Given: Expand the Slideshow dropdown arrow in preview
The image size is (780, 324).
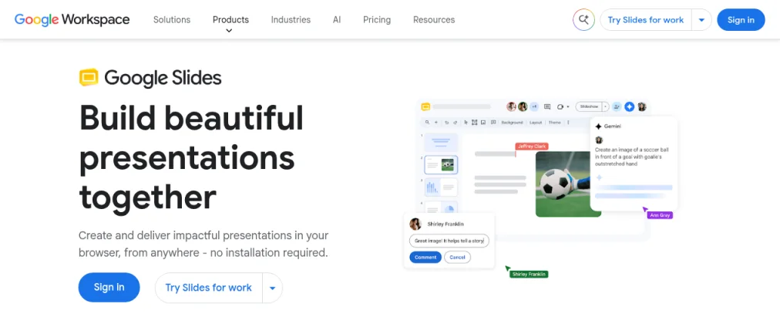Looking at the screenshot, I should pyautogui.click(x=605, y=106).
